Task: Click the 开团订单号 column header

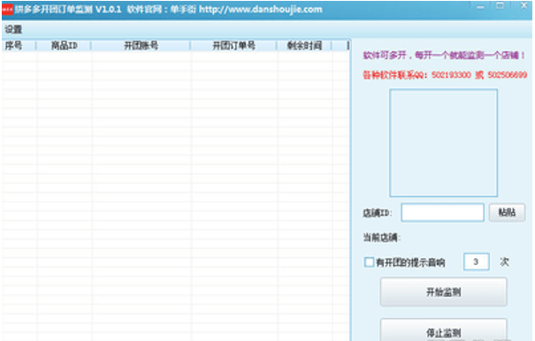Action: [x=233, y=45]
